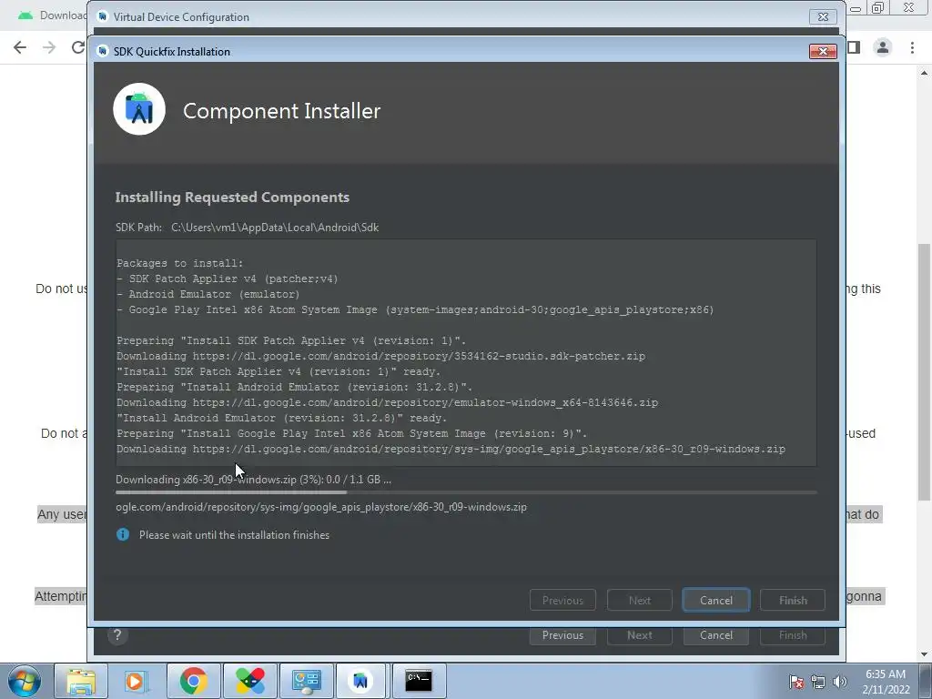This screenshot has height=699, width=932.
Task: Click the 'Downloading x86-30_r09-windows.zip (3%)' status
Action: point(253,479)
